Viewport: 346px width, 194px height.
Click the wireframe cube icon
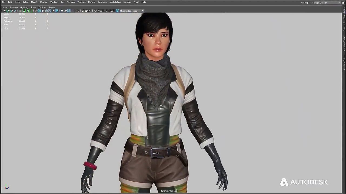(x=36, y=11)
